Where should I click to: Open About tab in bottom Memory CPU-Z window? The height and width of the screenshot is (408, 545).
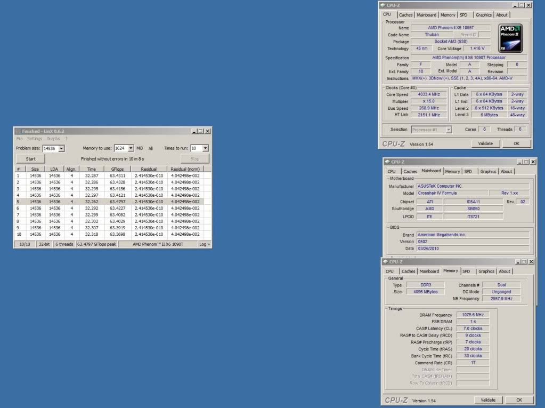coord(505,271)
